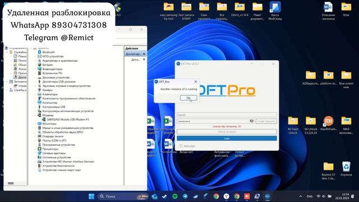
Task: Select the Батареи category icon
Action: pyautogui.click(x=39, y=65)
